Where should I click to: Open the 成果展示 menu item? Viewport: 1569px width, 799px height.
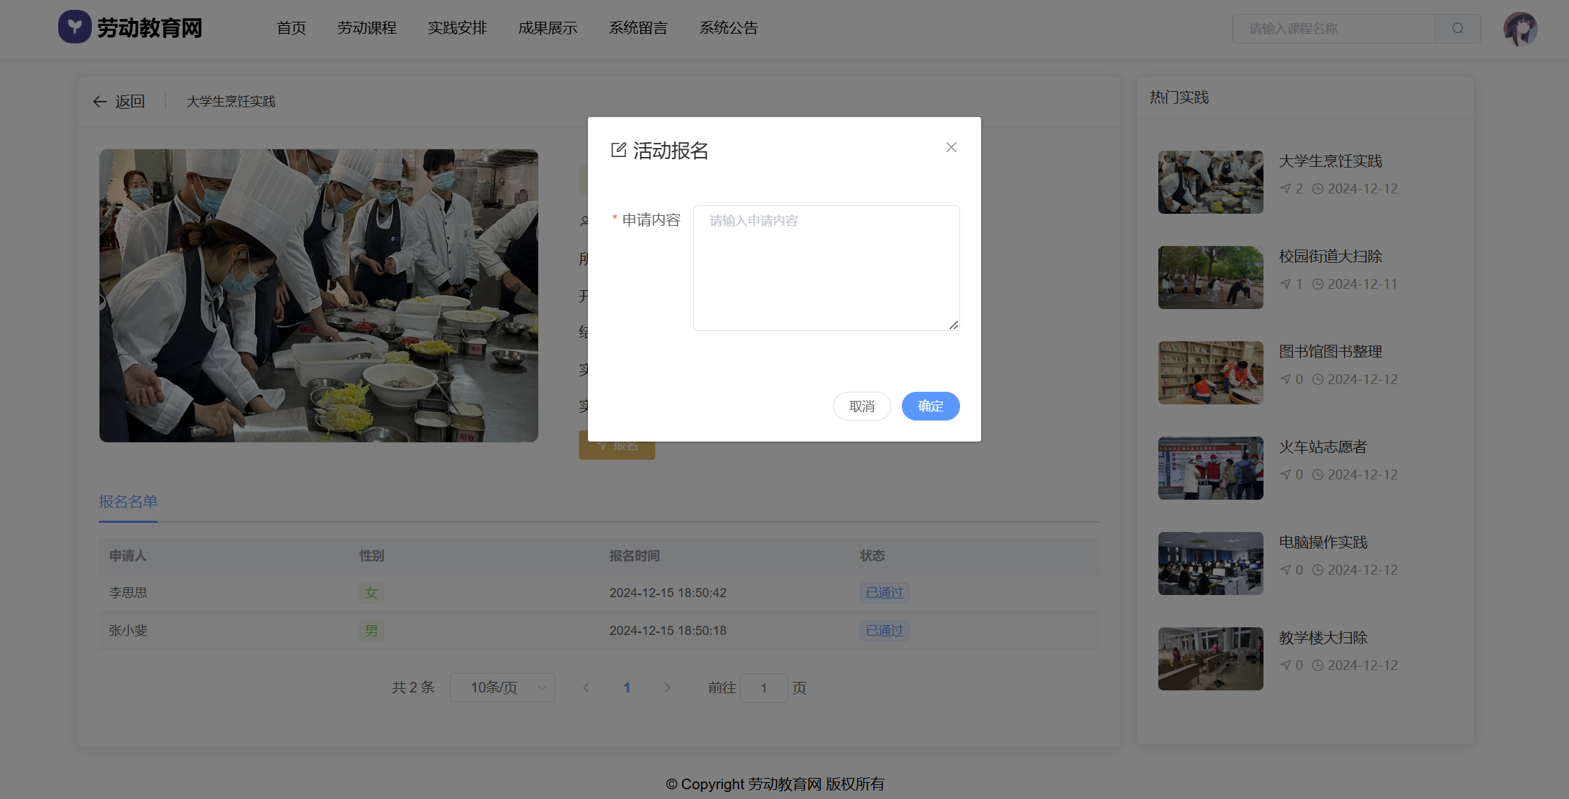point(547,28)
